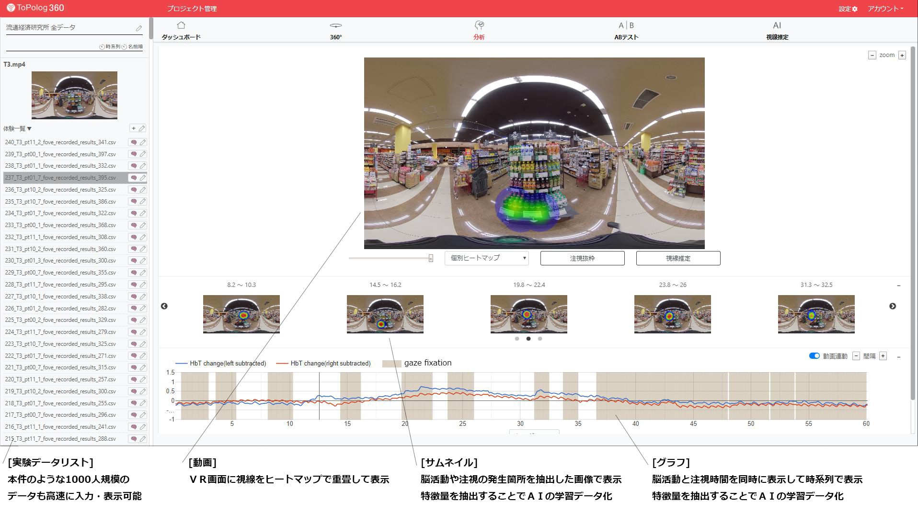This screenshot has width=918, height=514.
Task: Open the アカウント account dropdown menu
Action: pos(885,9)
